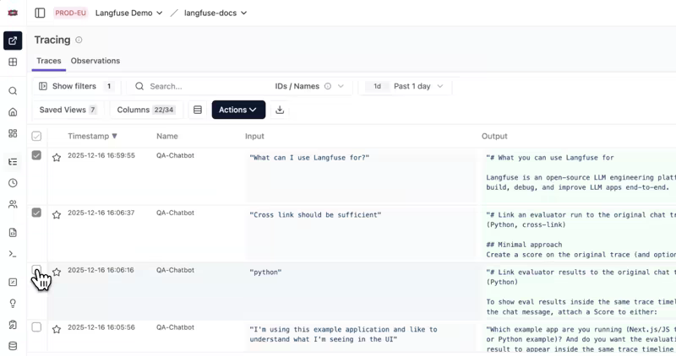The width and height of the screenshot is (676, 356).
Task: Check the 16:06:16 python trace checkbox
Action: 36,270
